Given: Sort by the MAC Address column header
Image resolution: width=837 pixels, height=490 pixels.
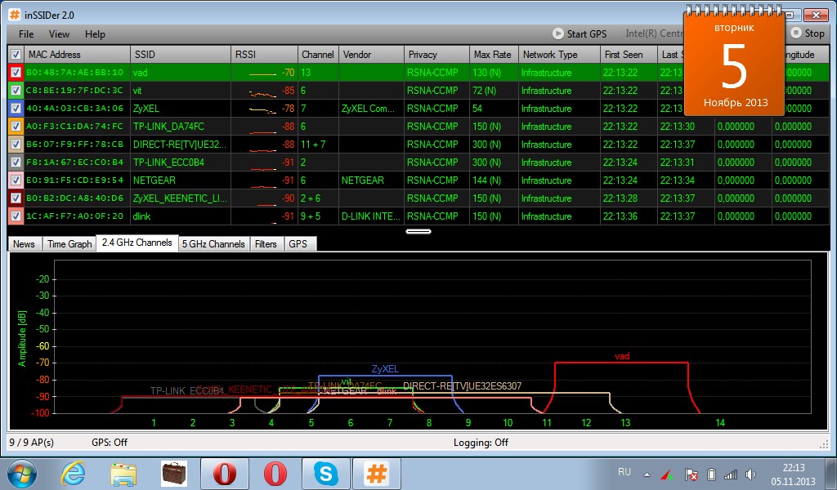Looking at the screenshot, I should [77, 55].
